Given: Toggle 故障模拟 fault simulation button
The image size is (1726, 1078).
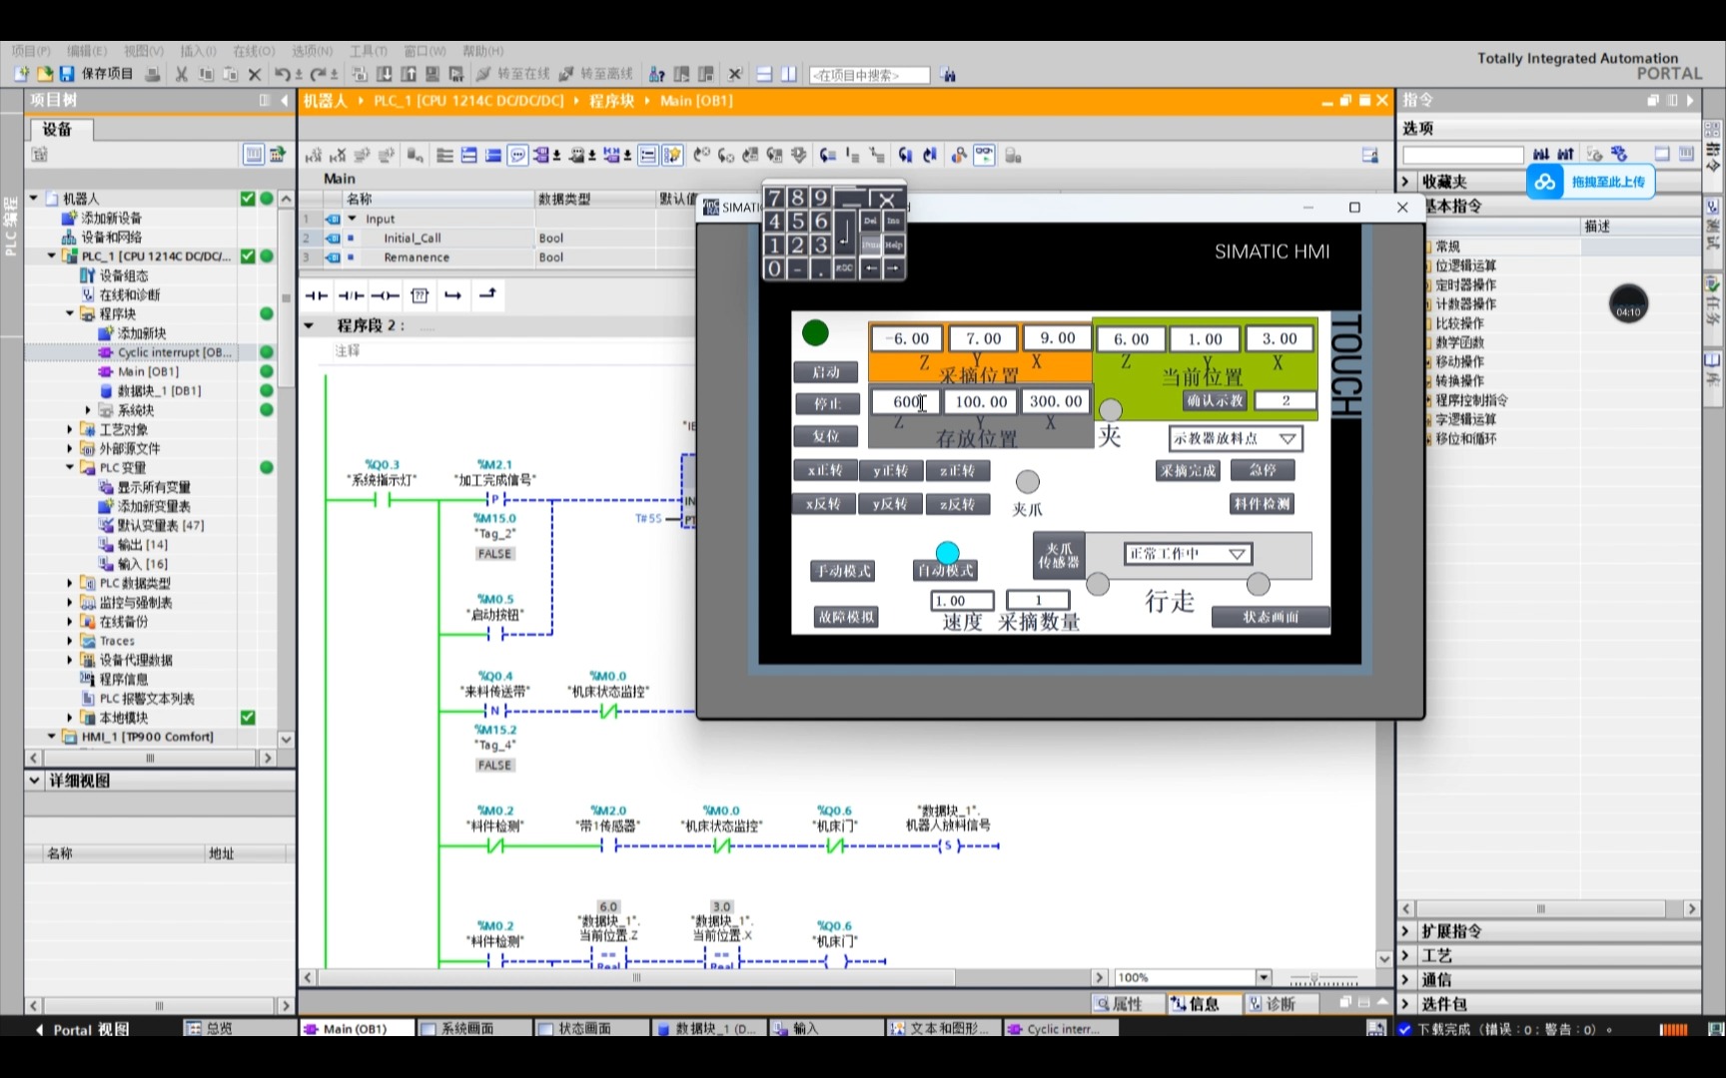Looking at the screenshot, I should (x=847, y=617).
